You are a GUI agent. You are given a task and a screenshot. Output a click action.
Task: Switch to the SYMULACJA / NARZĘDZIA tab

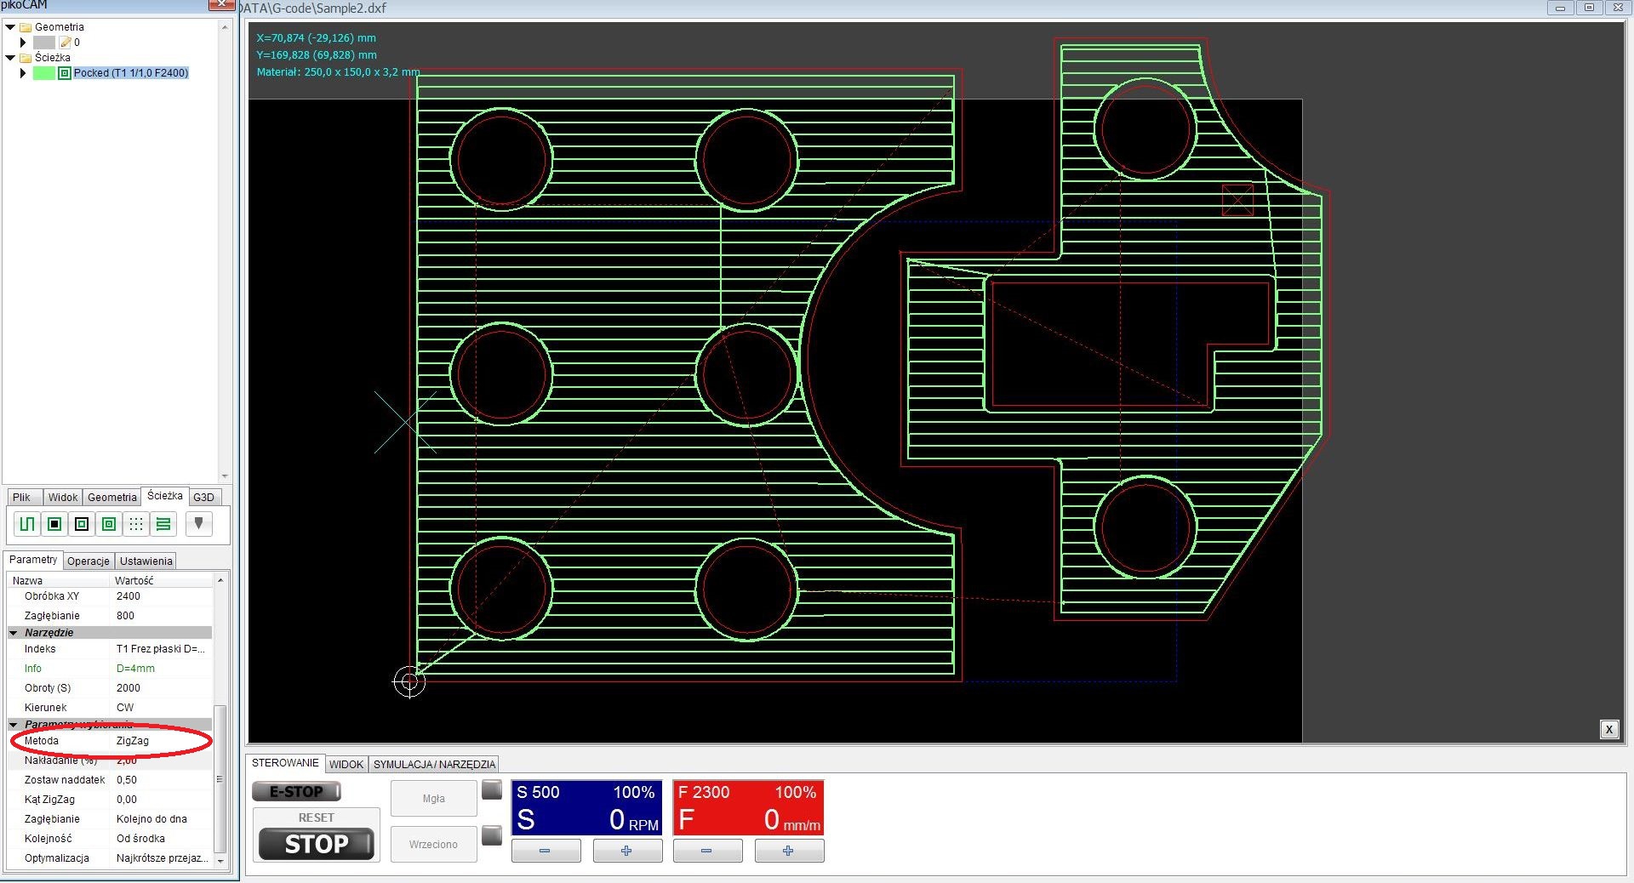[x=434, y=765]
